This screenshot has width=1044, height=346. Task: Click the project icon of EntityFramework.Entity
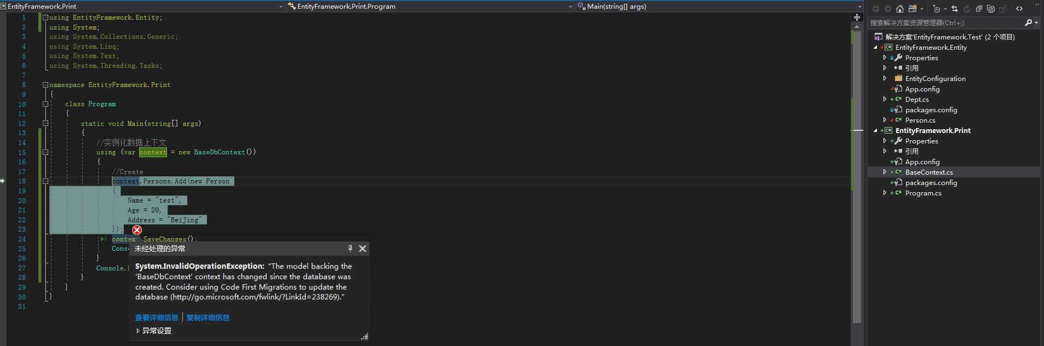[x=888, y=47]
